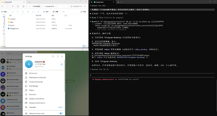Expand the view dropdown in Explorer toolbar

coord(56,12)
